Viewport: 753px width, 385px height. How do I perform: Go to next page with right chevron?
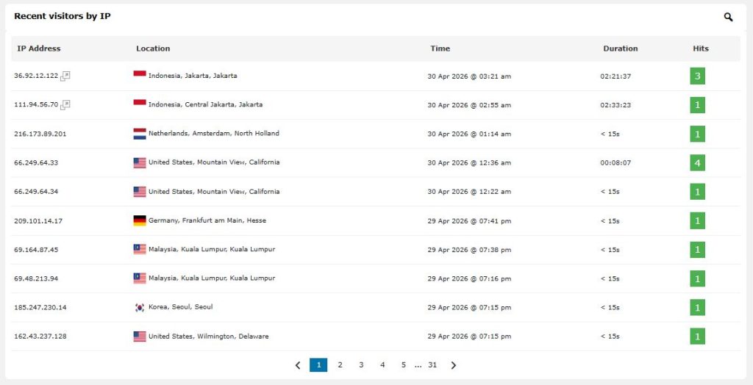pos(453,365)
